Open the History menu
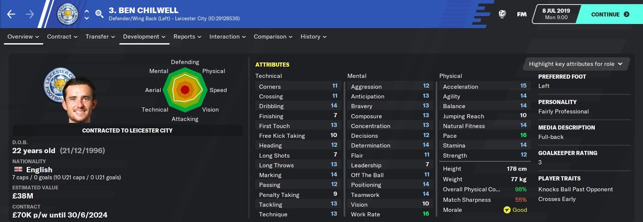Image resolution: width=643 pixels, height=222 pixels. point(313,37)
